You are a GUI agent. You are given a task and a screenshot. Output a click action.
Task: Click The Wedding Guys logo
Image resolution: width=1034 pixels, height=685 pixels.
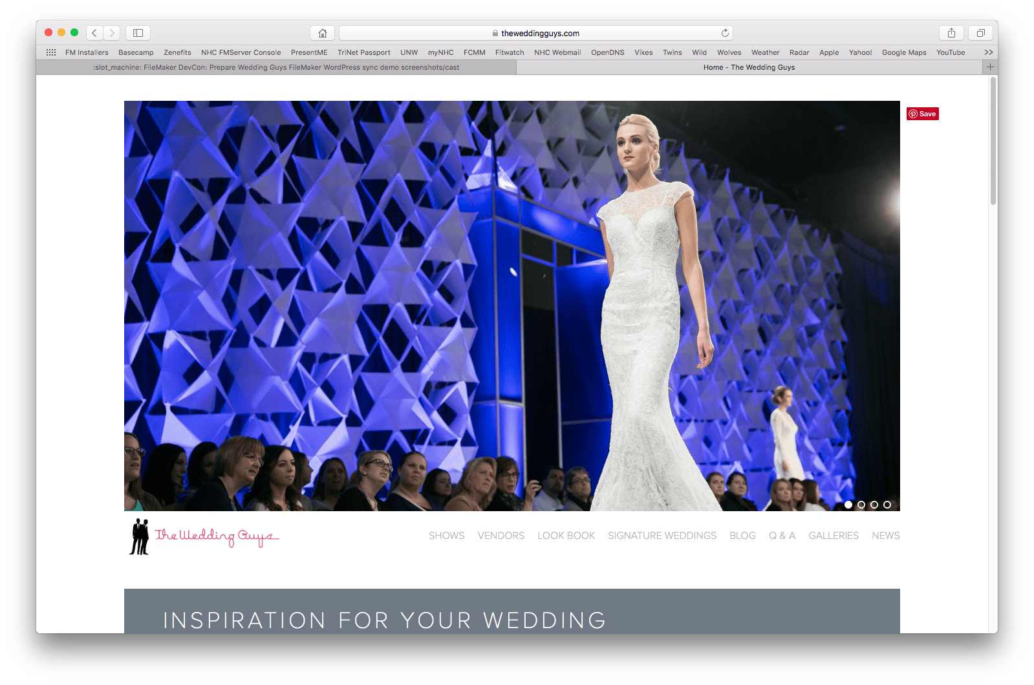pyautogui.click(x=204, y=536)
